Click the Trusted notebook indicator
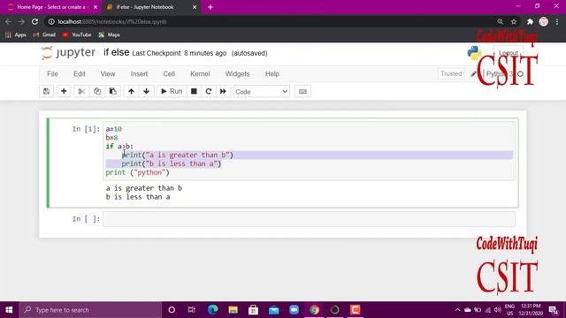 pyautogui.click(x=451, y=73)
